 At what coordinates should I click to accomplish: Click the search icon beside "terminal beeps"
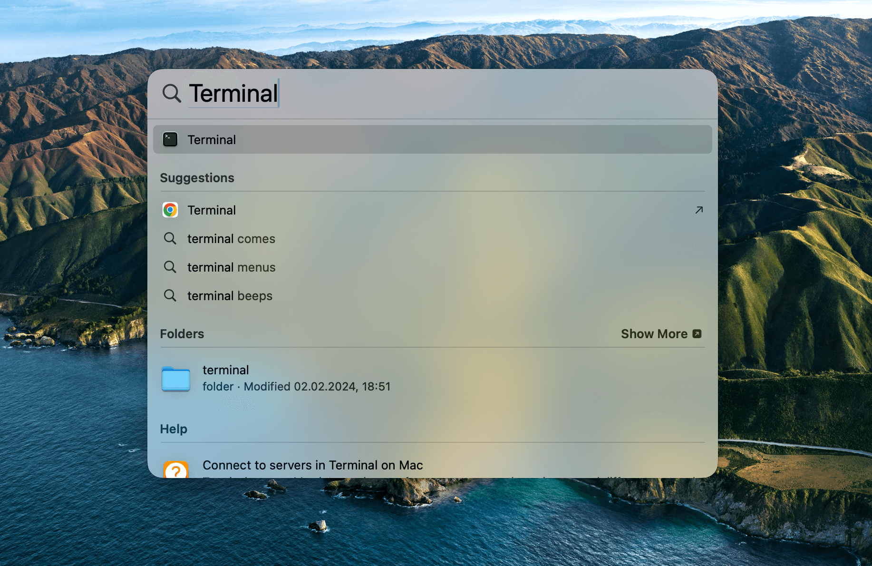click(170, 295)
